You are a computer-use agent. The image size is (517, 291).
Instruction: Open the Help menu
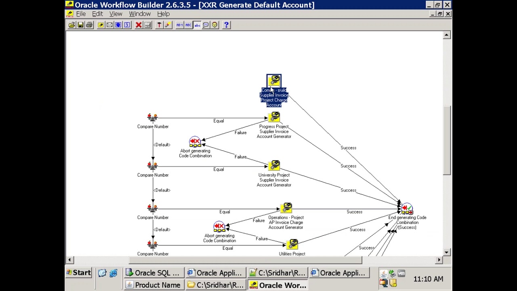click(x=163, y=14)
